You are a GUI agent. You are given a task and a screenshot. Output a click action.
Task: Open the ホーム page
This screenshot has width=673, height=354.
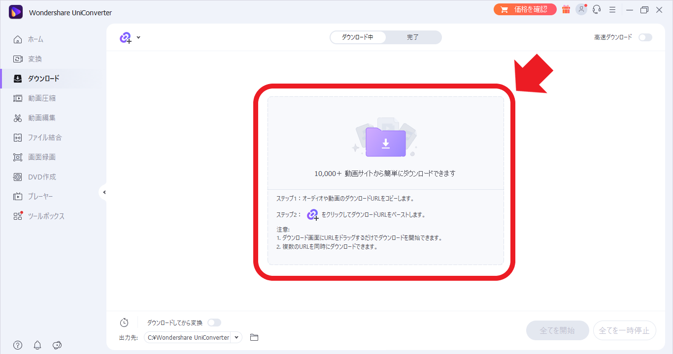[29, 39]
